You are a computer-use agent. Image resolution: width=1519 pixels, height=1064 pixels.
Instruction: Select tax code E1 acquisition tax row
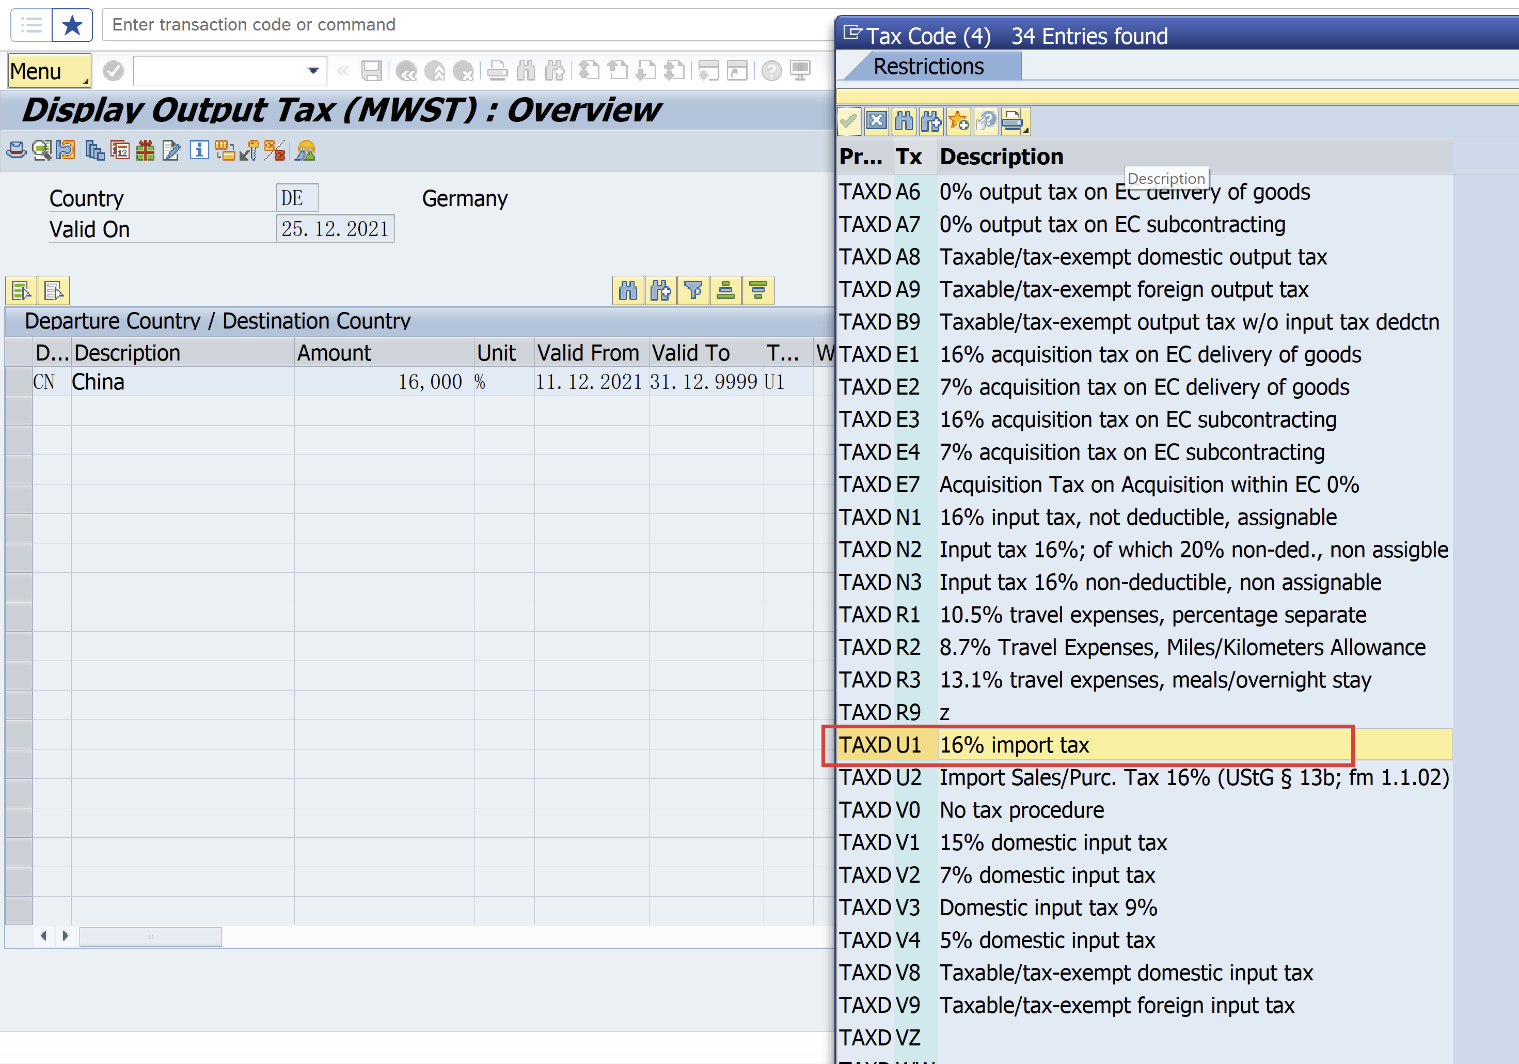(1145, 355)
